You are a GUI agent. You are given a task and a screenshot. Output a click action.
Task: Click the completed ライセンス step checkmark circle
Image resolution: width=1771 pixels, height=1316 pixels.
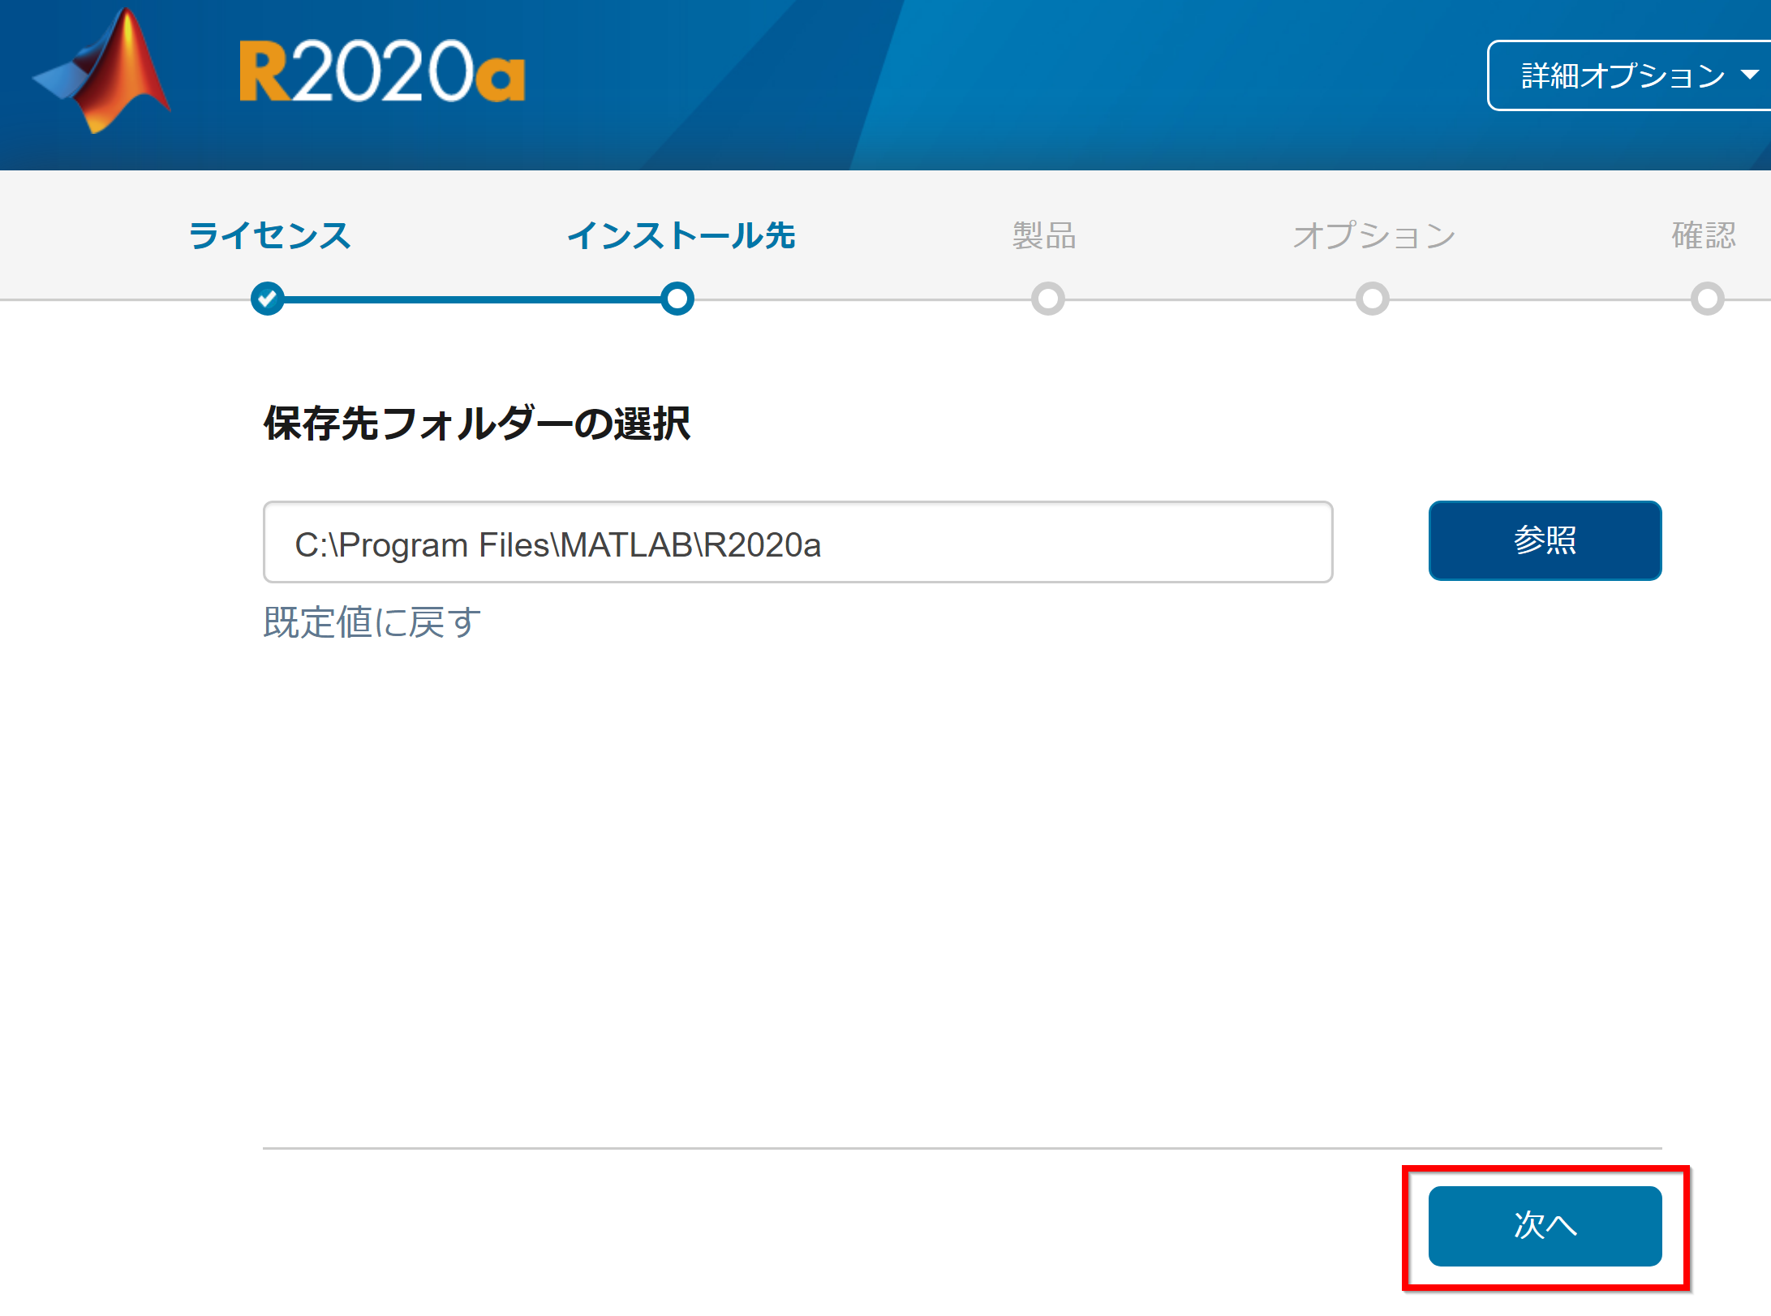coord(268,299)
